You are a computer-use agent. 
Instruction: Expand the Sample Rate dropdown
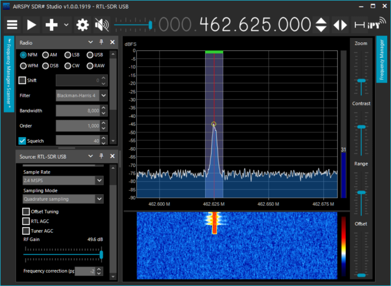tap(99, 180)
